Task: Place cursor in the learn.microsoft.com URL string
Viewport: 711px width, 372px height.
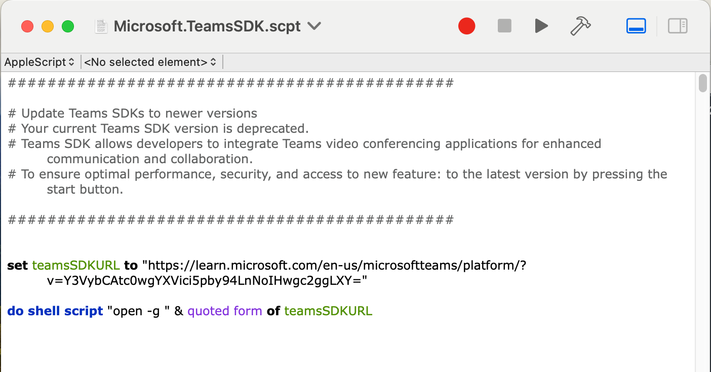Action: click(334, 266)
